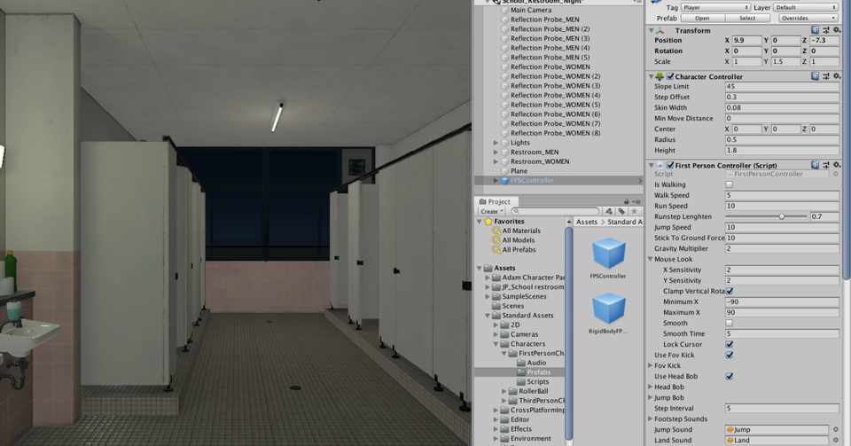Open the Create dropdown in Project panel
This screenshot has width=851, height=446.
click(491, 211)
